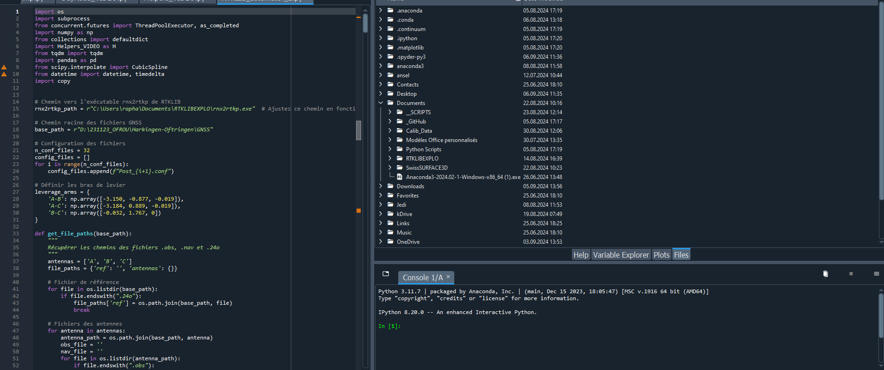Close the Console 1/A tab
884x370 pixels.
(x=448, y=277)
